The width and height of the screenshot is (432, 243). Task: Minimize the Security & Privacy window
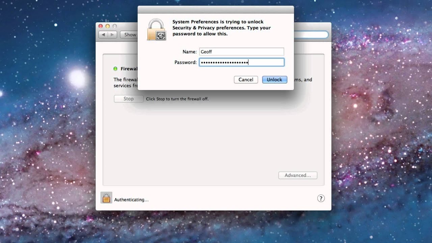[108, 26]
